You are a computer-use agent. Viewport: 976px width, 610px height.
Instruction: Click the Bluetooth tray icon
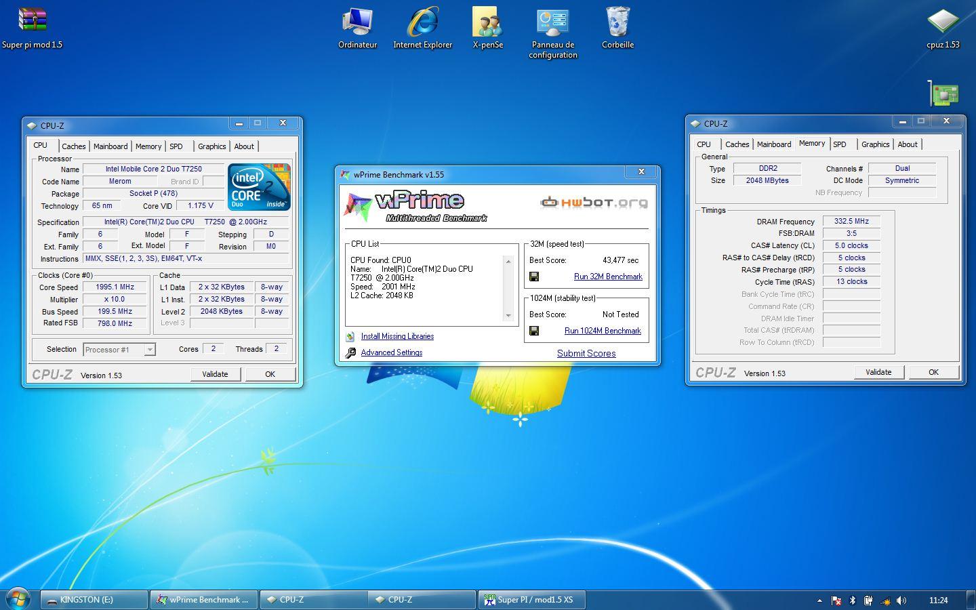[853, 600]
